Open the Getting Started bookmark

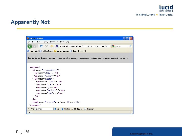(x=46, y=51)
